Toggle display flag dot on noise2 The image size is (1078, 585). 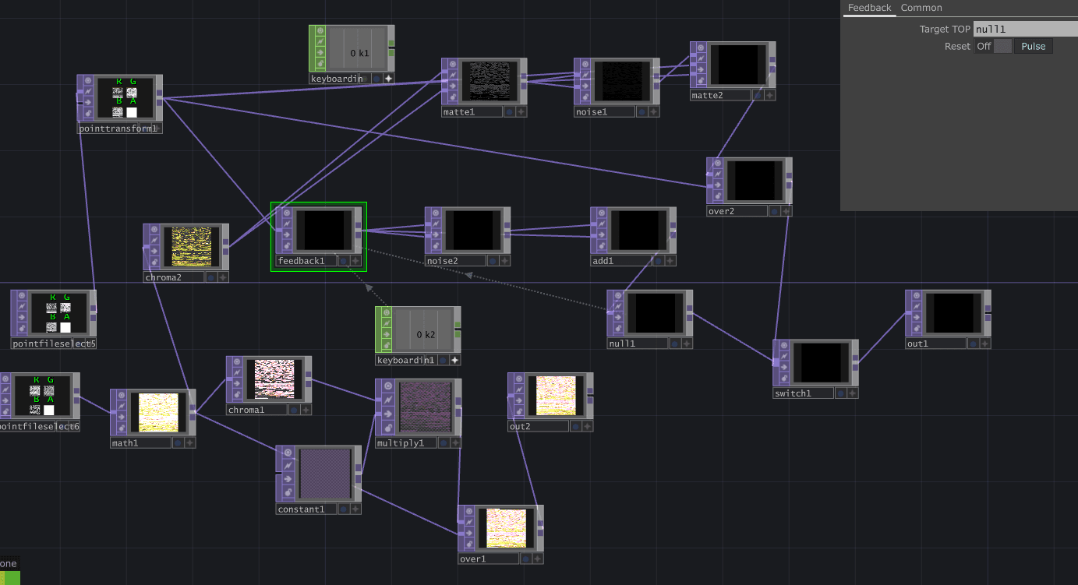[x=493, y=261]
